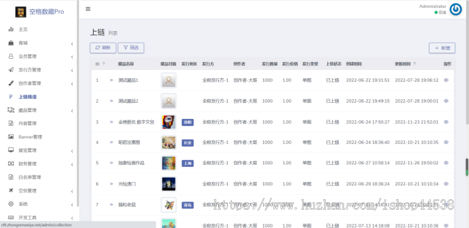Click the 空投管理 airplane icon
This screenshot has width=469, height=228.
coord(11,191)
